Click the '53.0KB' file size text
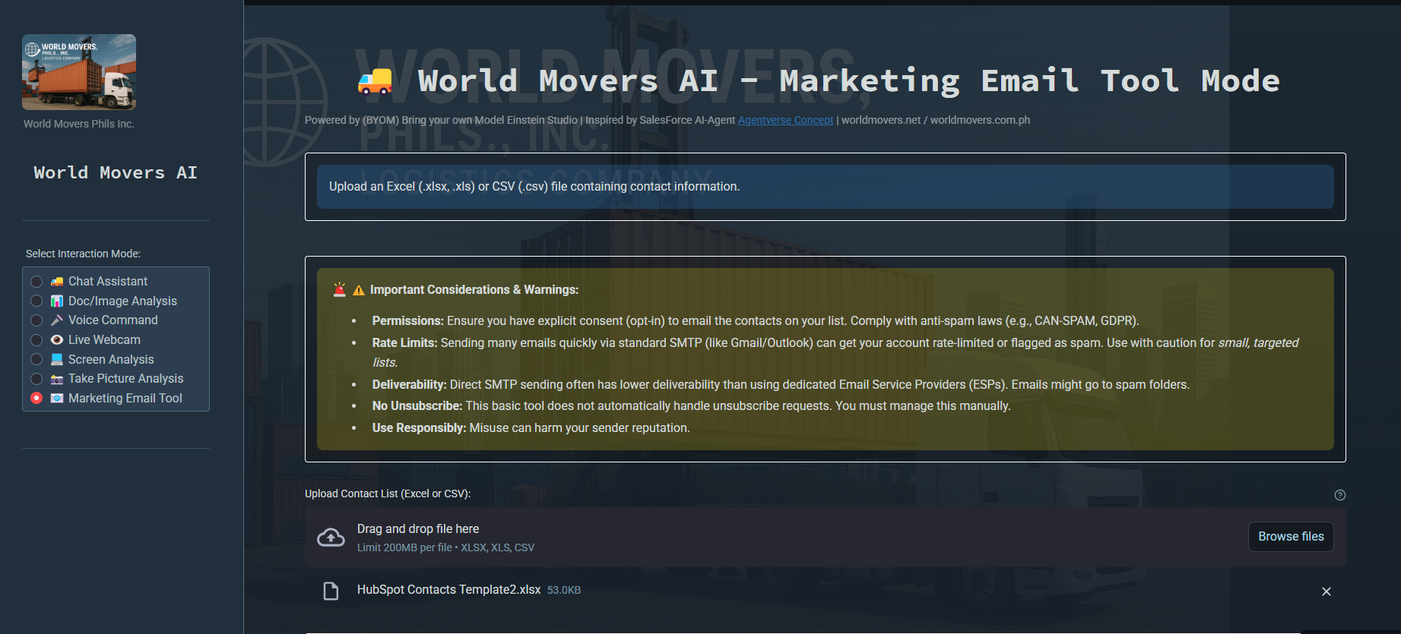The width and height of the screenshot is (1401, 634). (x=564, y=590)
